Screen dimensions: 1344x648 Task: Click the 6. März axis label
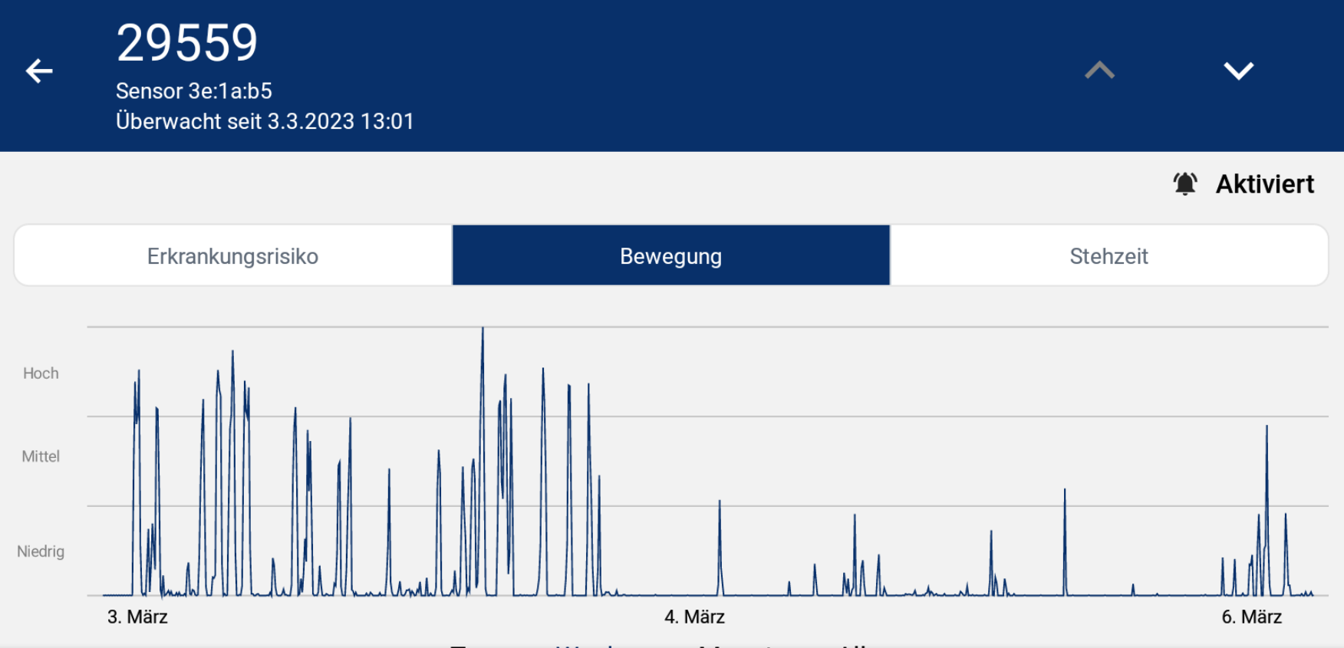click(1251, 617)
